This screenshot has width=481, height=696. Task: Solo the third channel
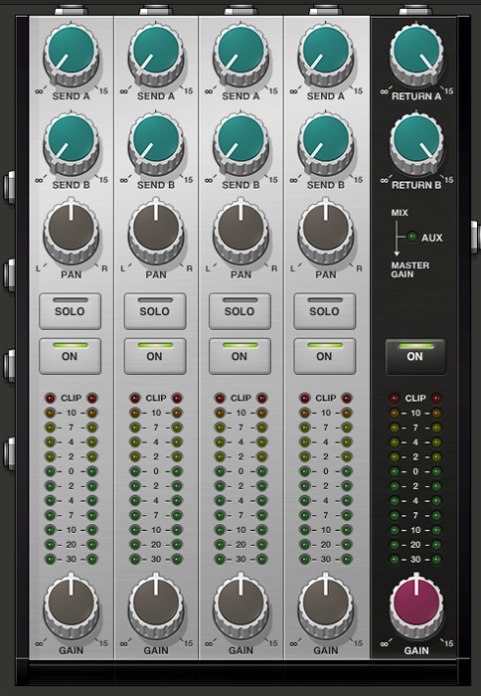click(240, 311)
